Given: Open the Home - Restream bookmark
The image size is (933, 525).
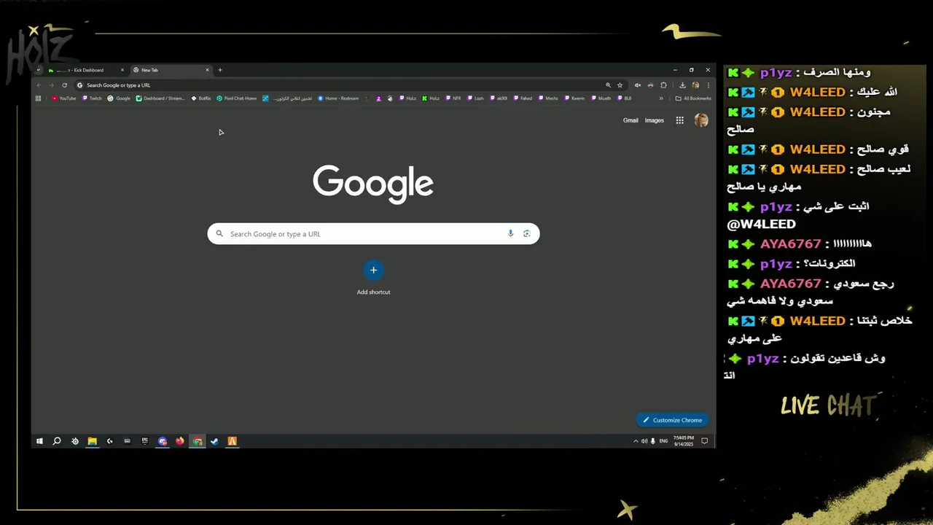Looking at the screenshot, I should [x=338, y=98].
